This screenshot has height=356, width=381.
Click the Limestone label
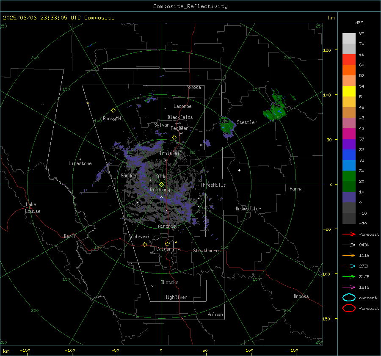[x=80, y=163]
